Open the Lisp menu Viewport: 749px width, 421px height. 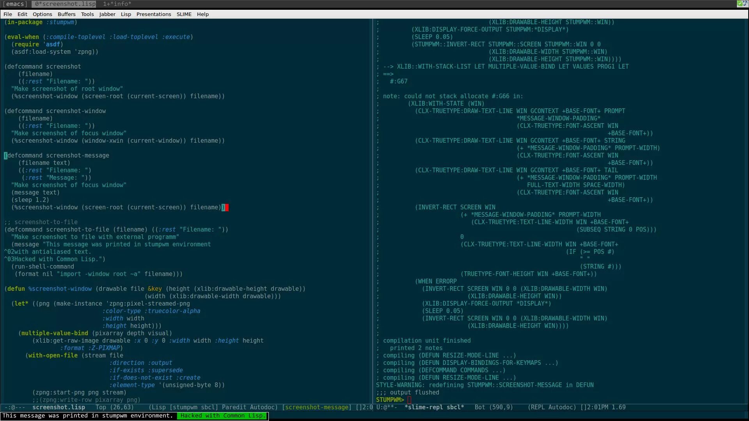click(x=126, y=14)
